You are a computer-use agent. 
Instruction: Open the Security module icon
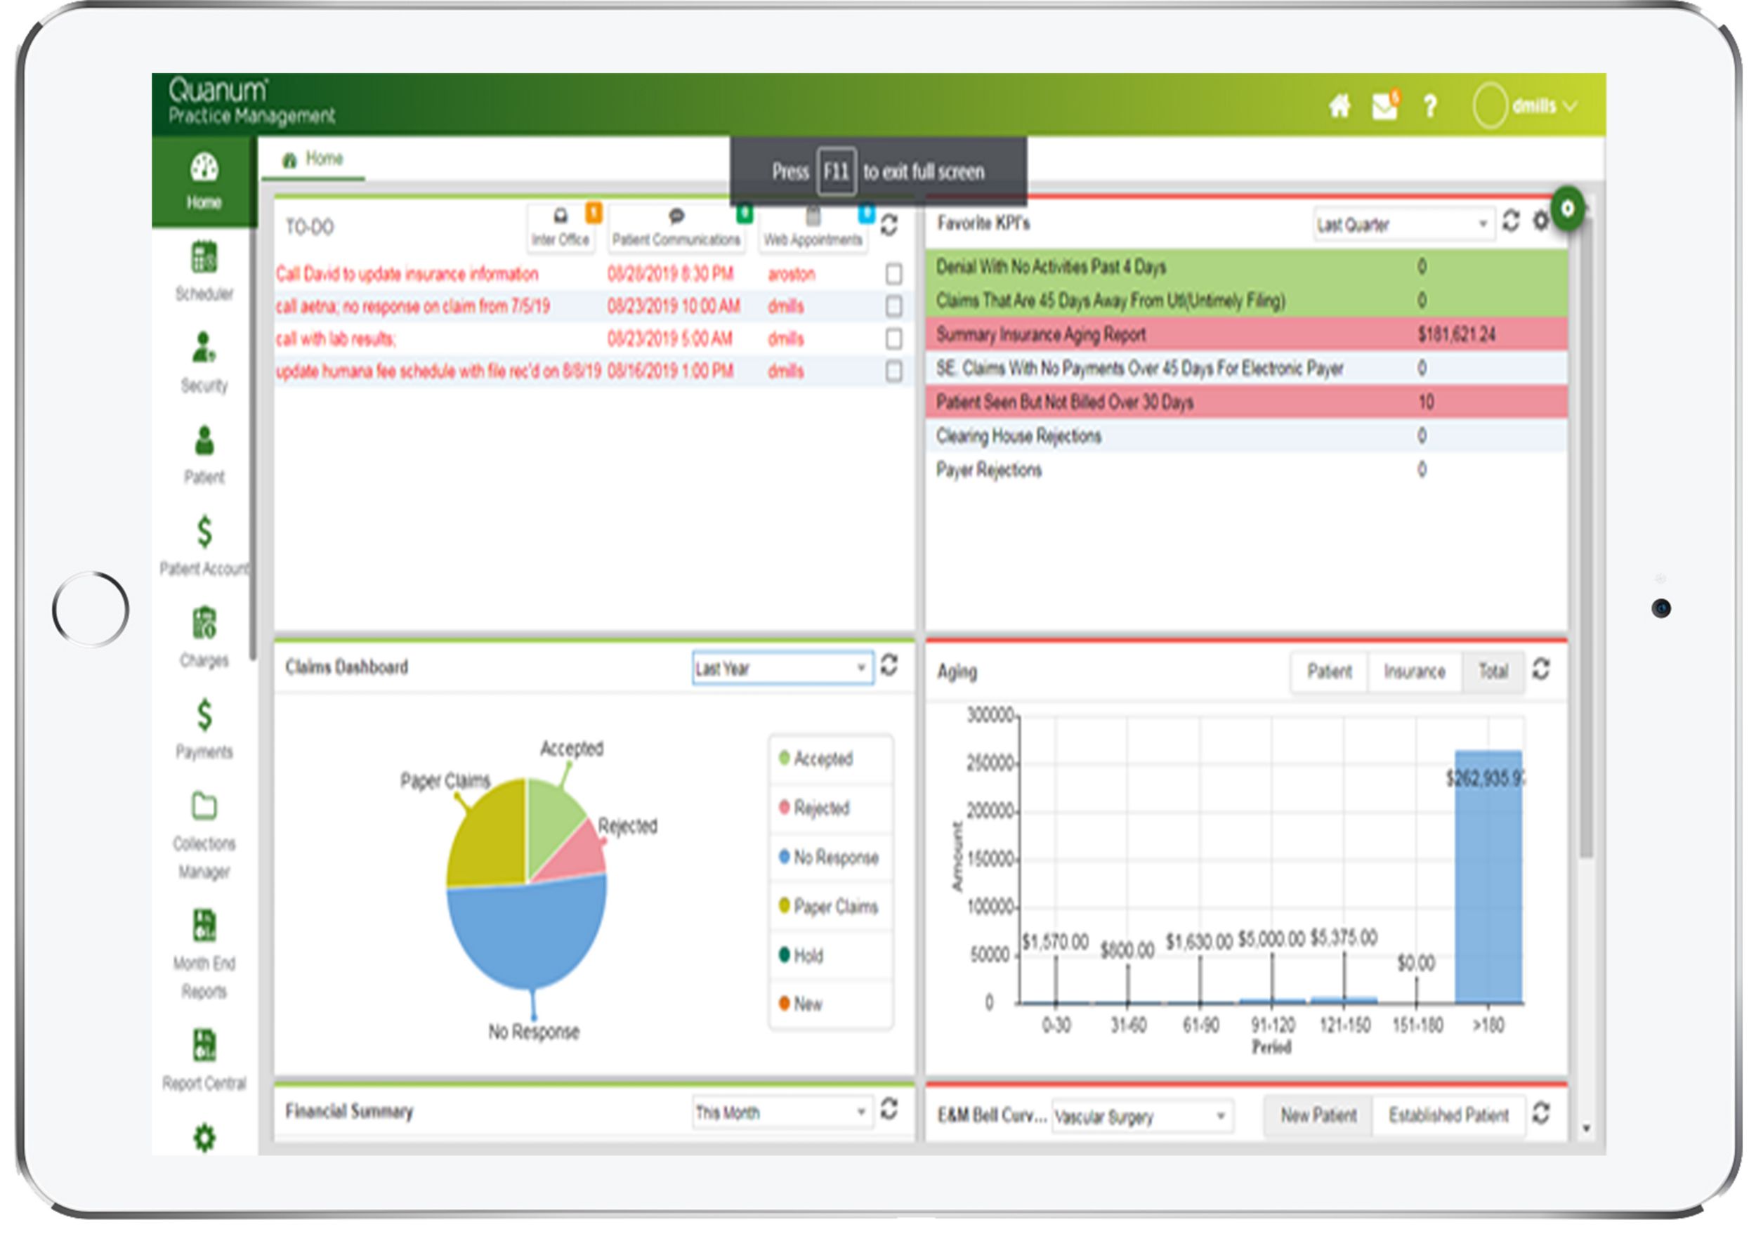[204, 348]
